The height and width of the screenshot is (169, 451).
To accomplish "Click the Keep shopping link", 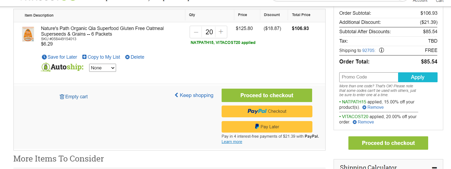I will tap(194, 95).
